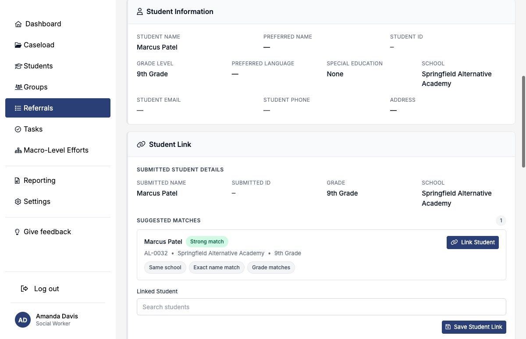The width and height of the screenshot is (526, 339).
Task: Save the student link
Action: [474, 327]
